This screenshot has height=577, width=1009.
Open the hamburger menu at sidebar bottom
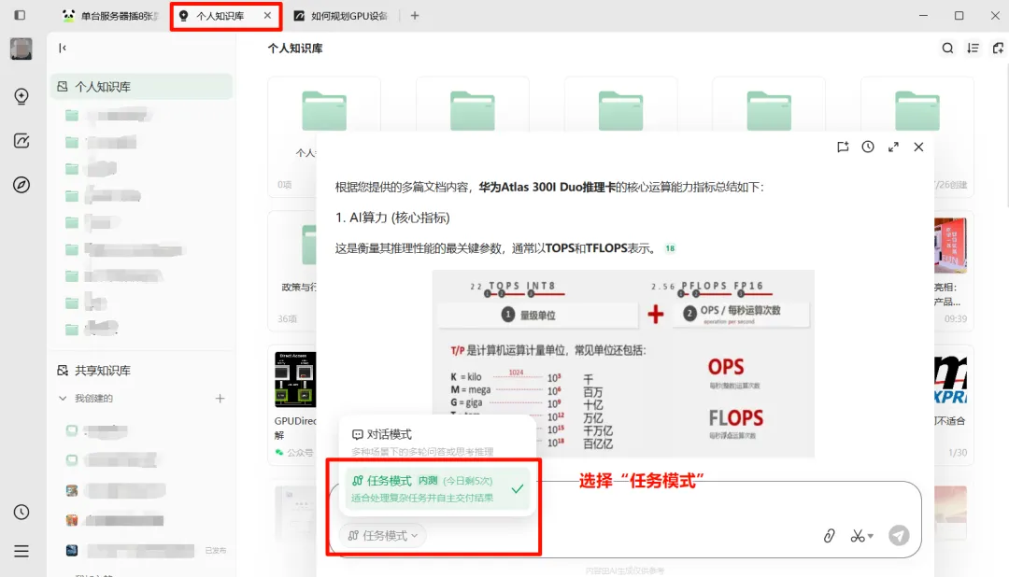(21, 551)
